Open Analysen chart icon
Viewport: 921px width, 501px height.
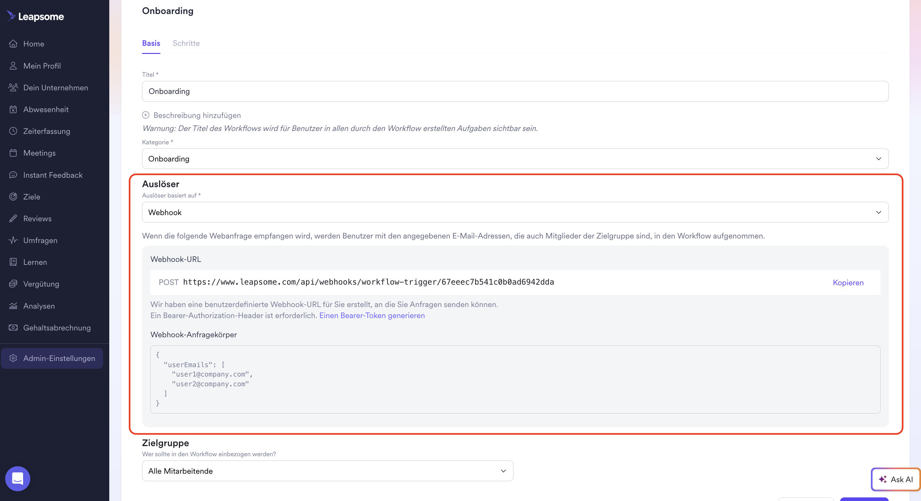(13, 306)
